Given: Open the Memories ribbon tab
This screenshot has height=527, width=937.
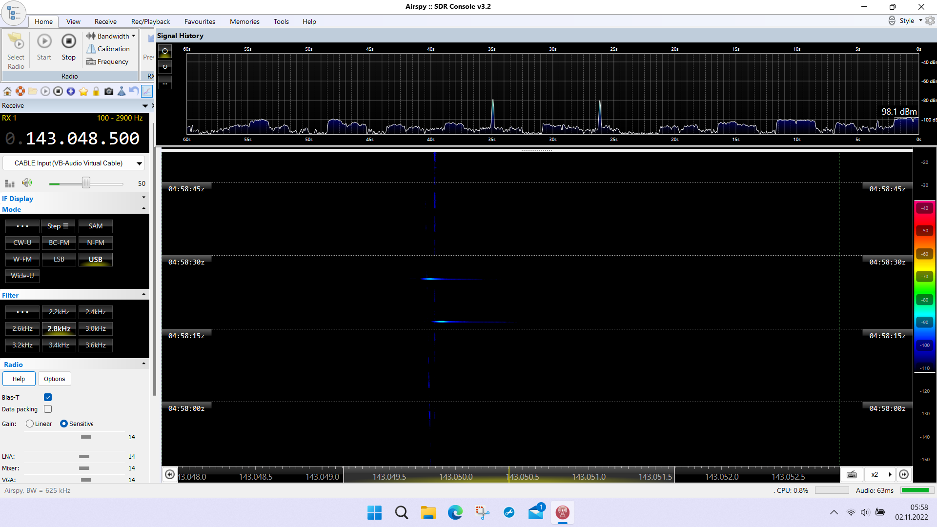Looking at the screenshot, I should point(244,21).
